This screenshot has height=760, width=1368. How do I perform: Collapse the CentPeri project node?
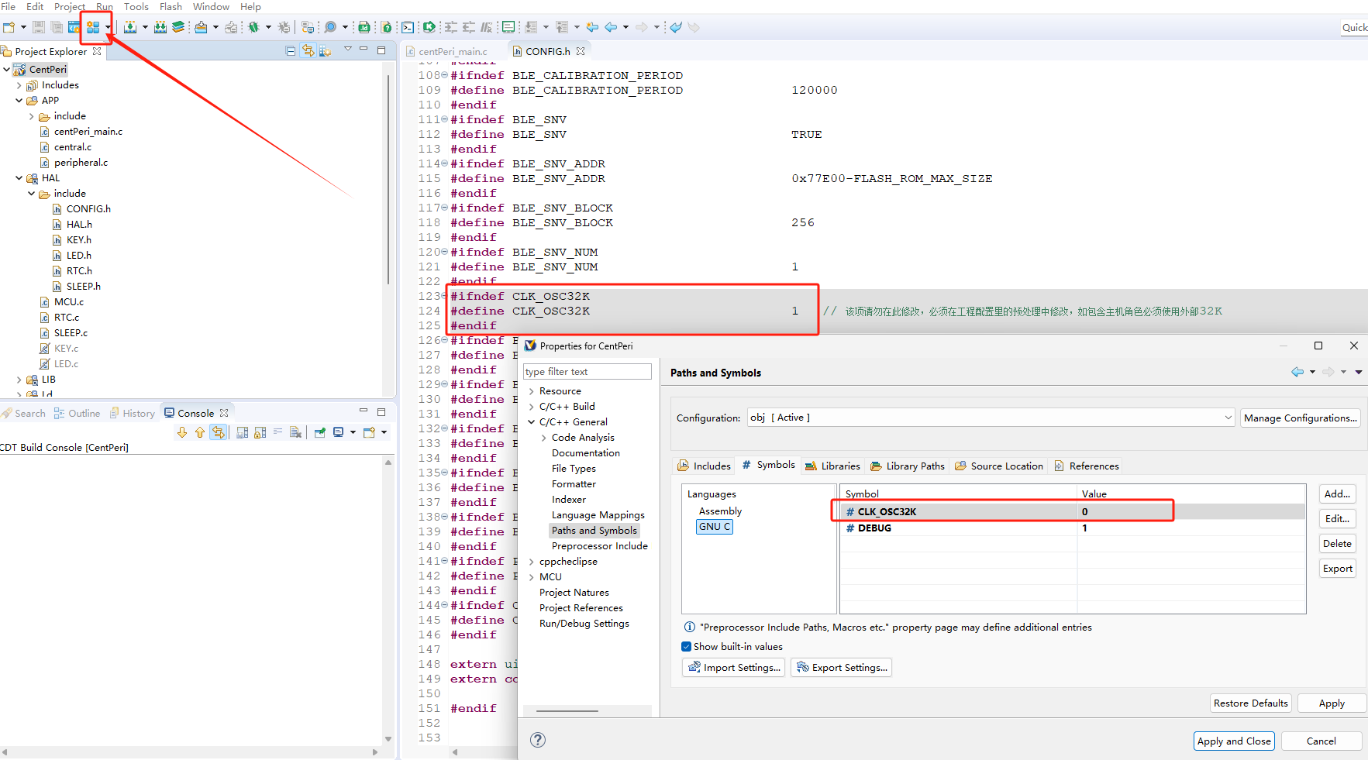[x=7, y=69]
